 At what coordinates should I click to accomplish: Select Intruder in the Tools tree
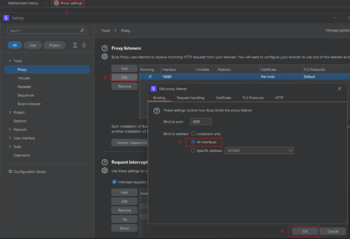tap(24, 78)
